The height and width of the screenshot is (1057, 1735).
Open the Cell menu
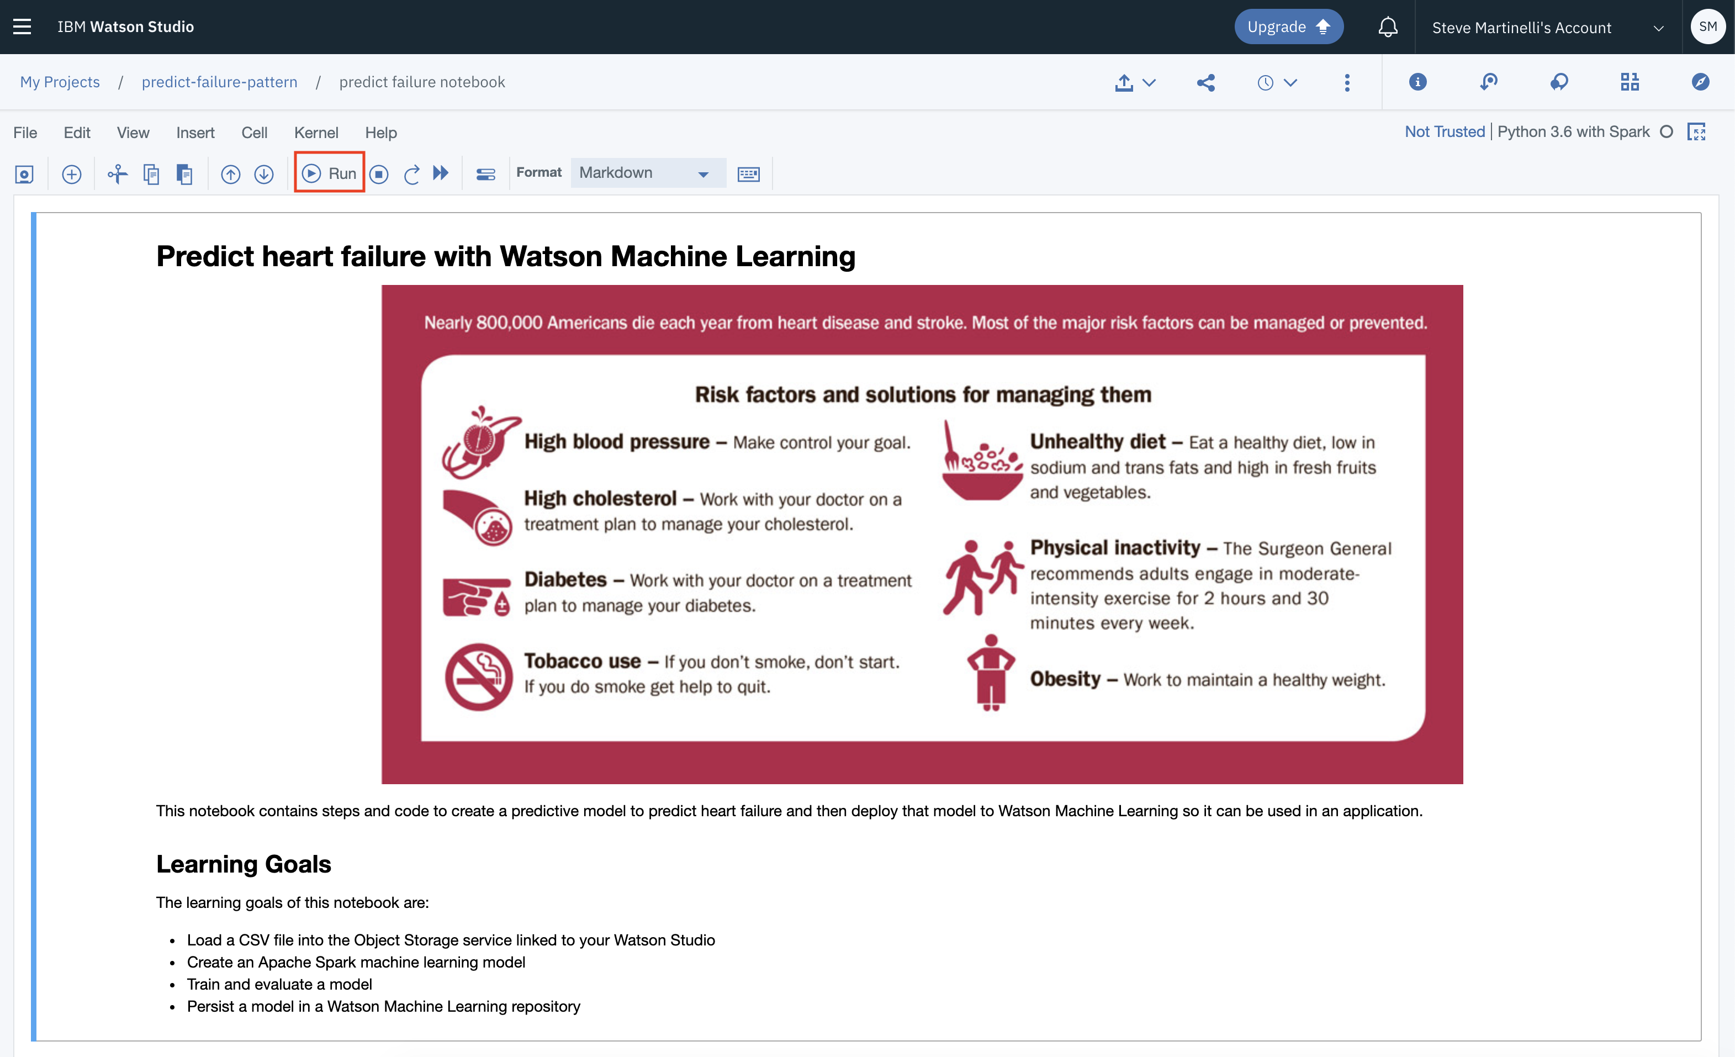253,133
